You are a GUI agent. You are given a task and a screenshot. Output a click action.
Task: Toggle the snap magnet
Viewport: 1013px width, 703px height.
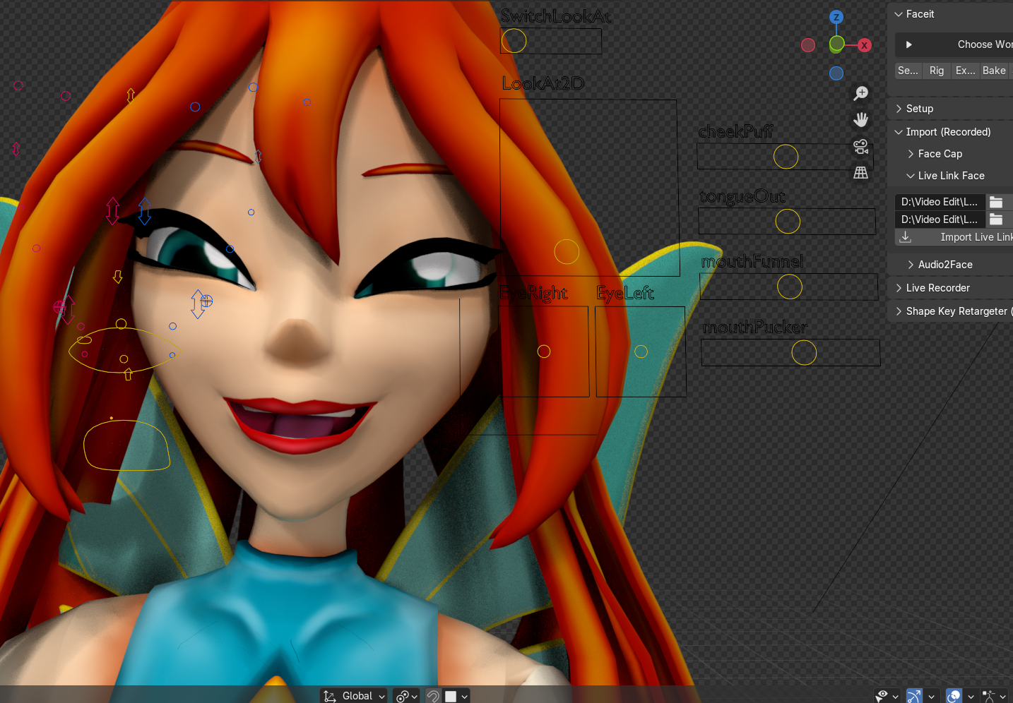coord(433,696)
